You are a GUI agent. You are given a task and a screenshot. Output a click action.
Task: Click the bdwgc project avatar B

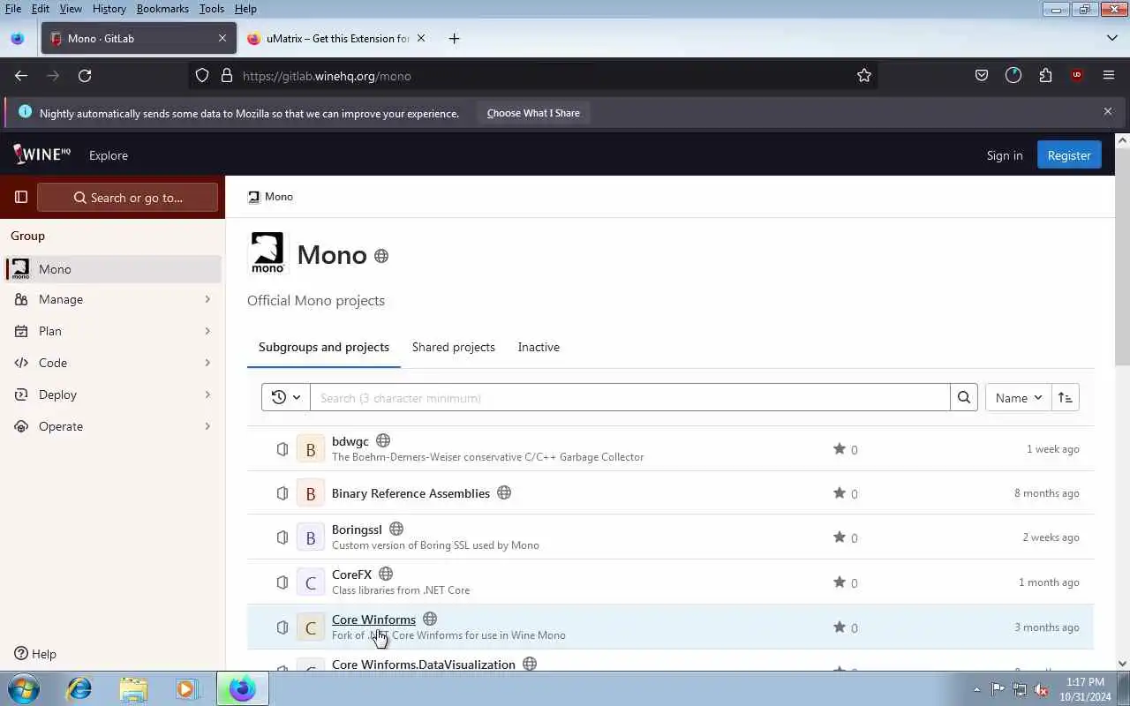[x=310, y=449]
